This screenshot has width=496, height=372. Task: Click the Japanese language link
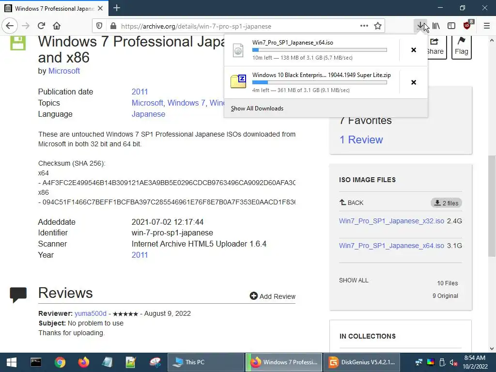(148, 114)
